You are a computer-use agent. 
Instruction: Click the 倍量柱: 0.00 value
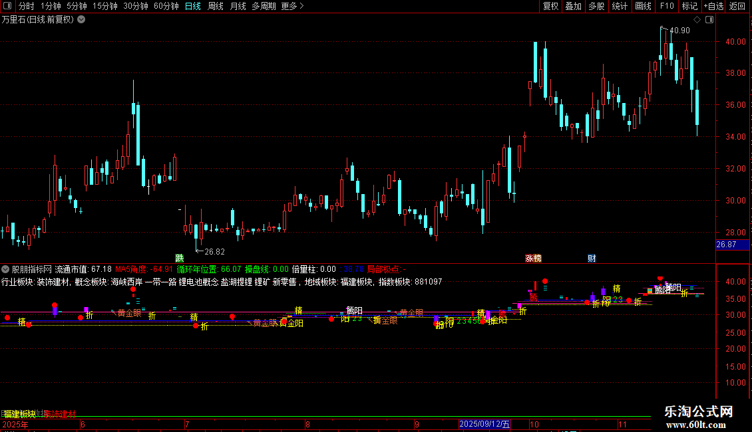coord(313,270)
